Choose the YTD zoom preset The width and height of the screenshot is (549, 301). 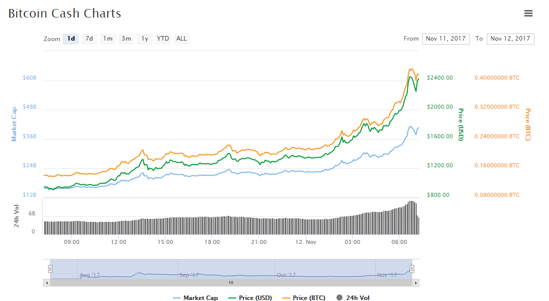tap(162, 39)
